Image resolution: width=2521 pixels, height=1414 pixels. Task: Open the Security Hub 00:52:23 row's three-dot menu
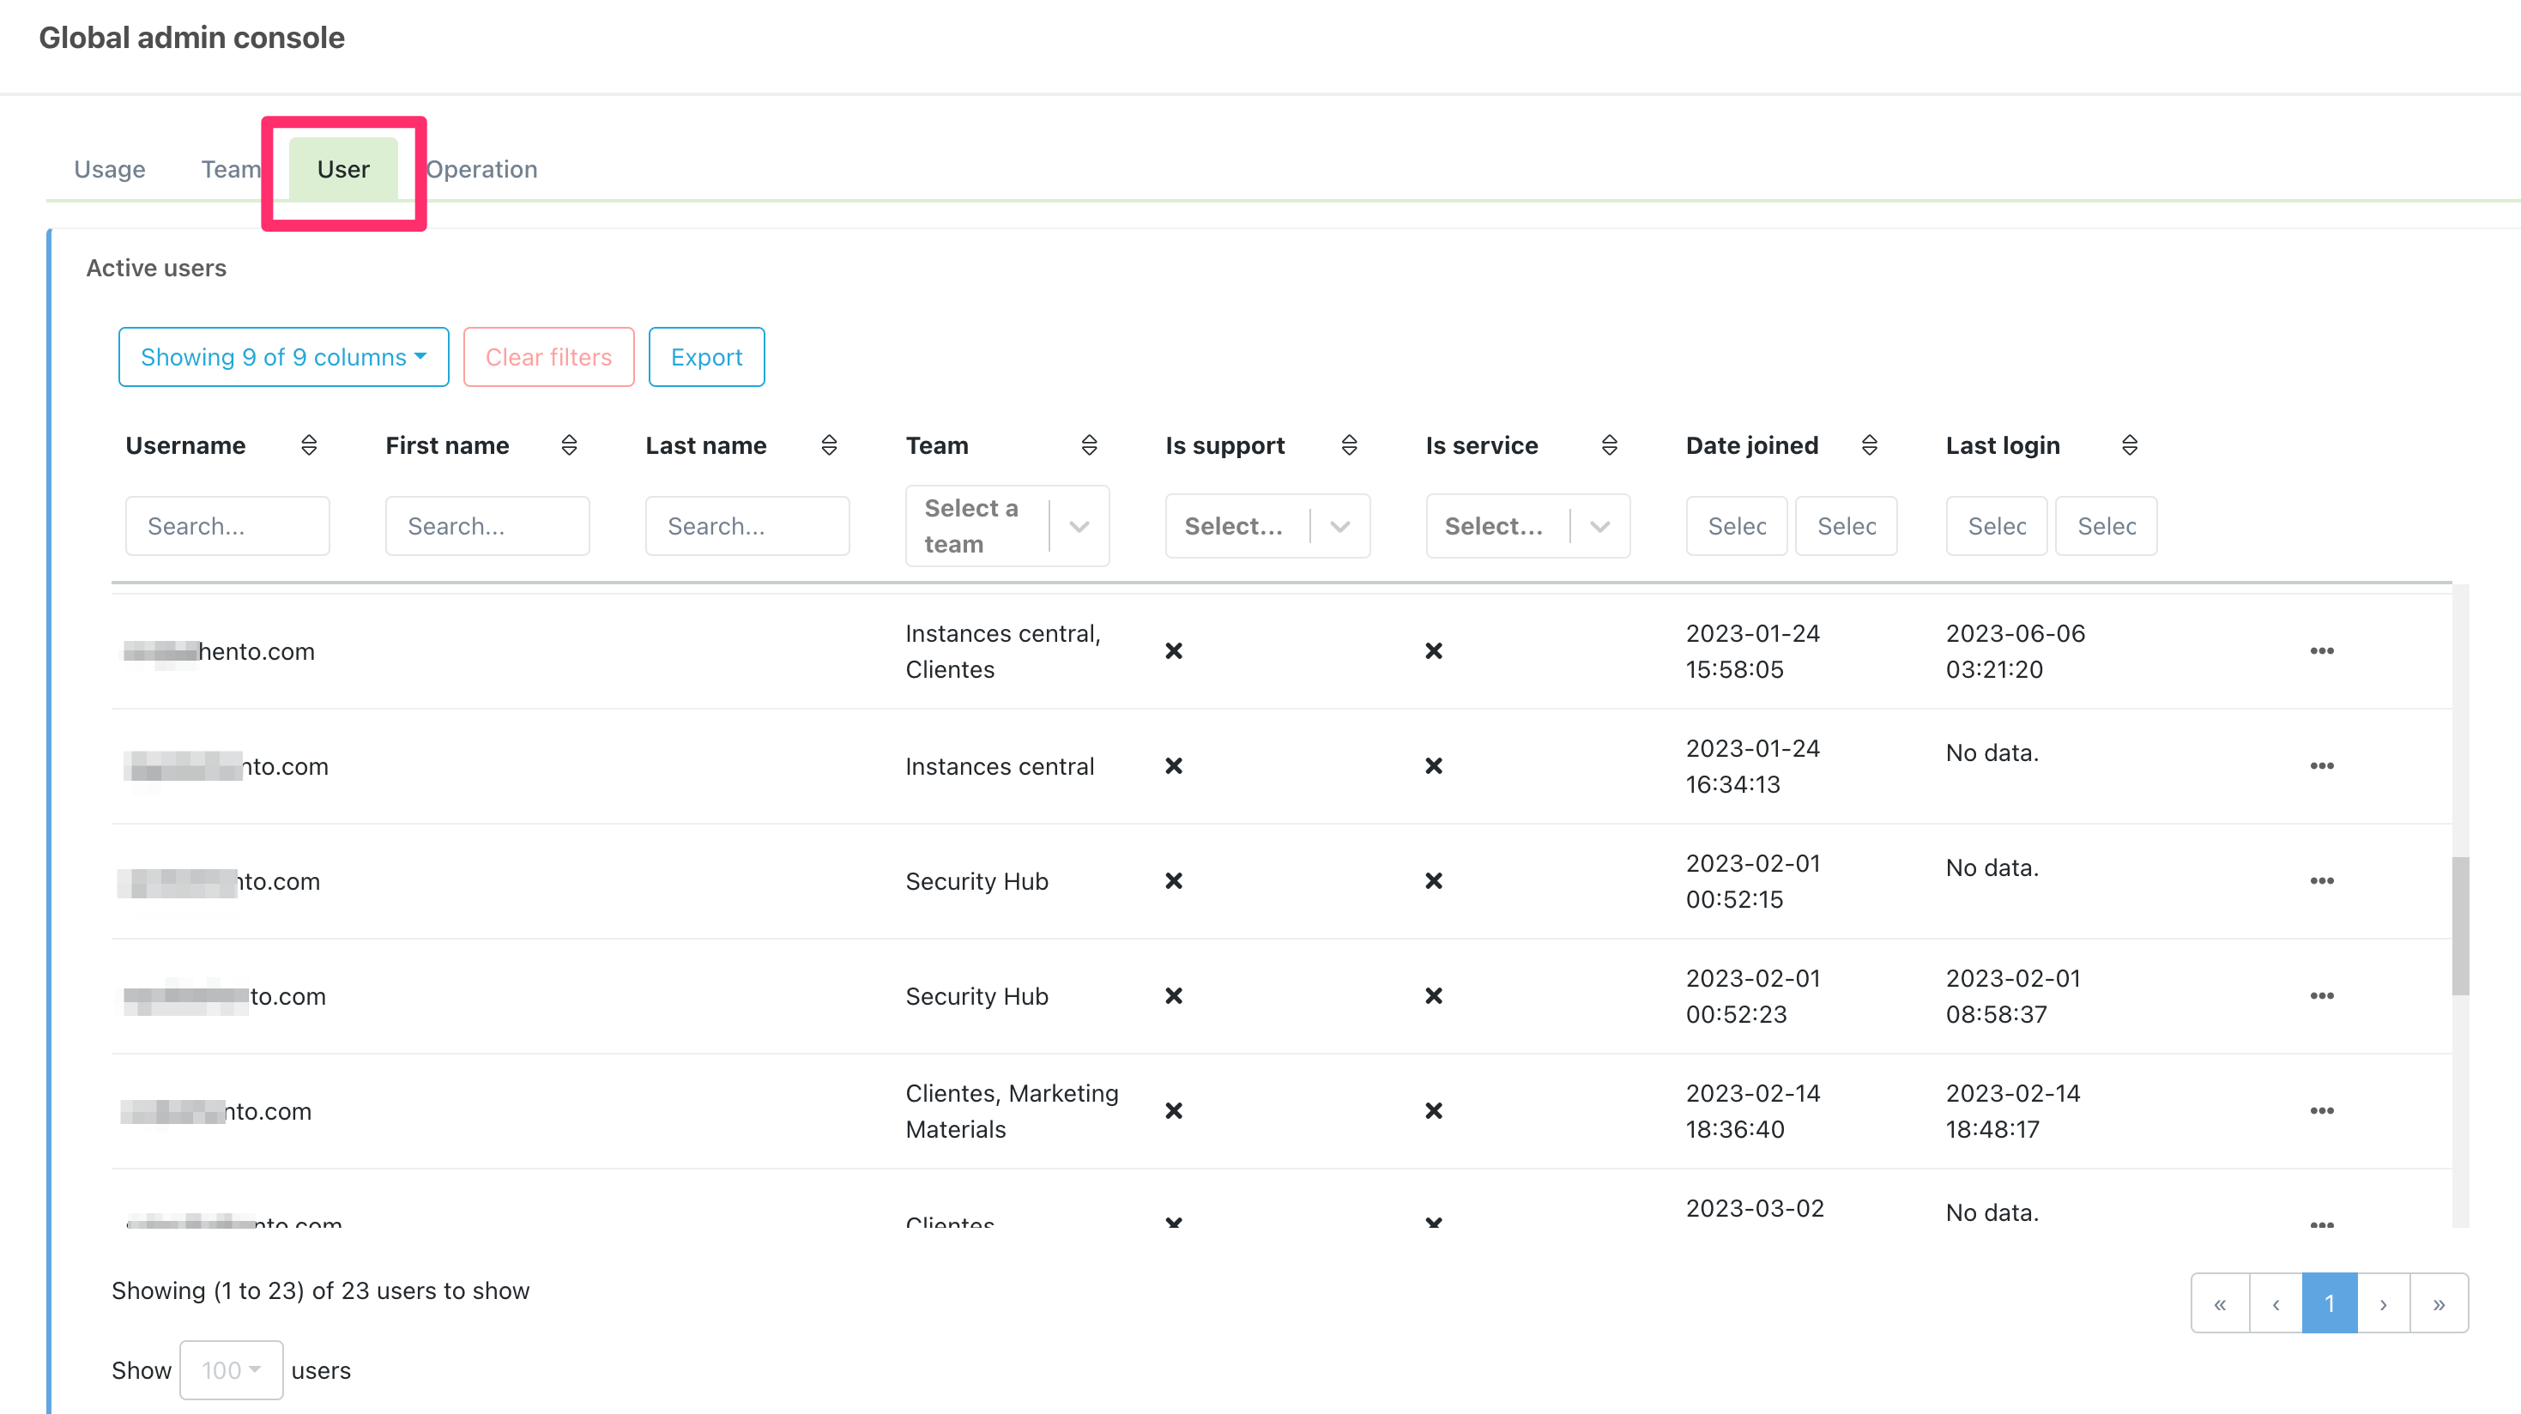2321,996
